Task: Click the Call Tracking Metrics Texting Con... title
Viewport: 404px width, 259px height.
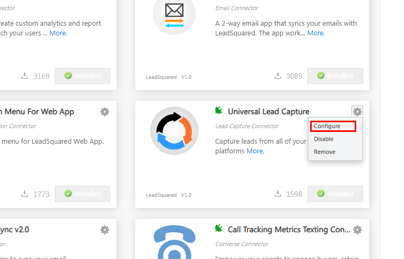Action: (289, 230)
